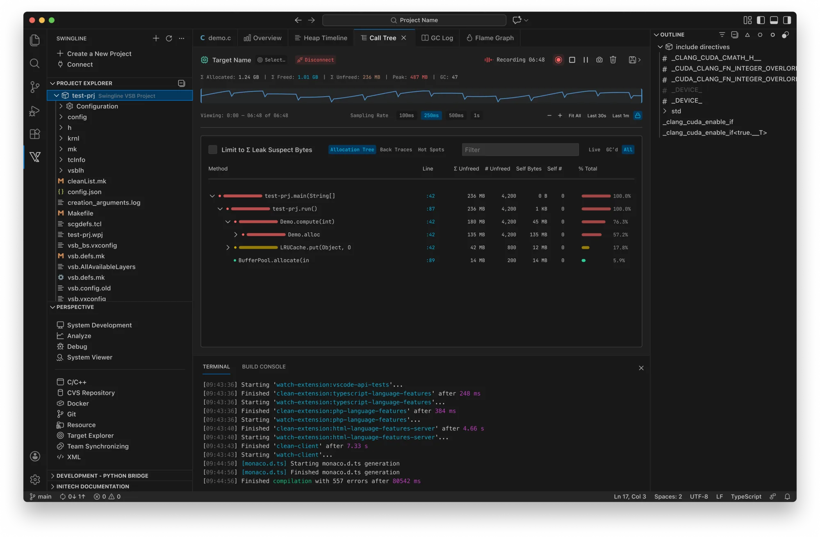Open notifications bell in status bar
The image size is (820, 537).
tap(787, 496)
